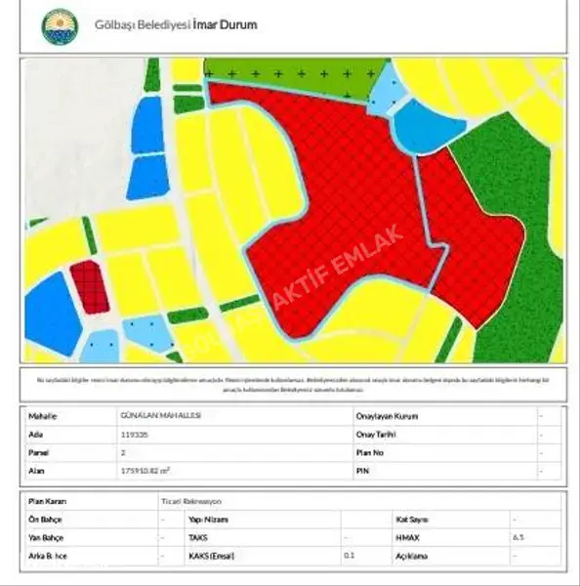Click the 'Yapı Nizamı' label
The image size is (580, 586).
coord(208,520)
